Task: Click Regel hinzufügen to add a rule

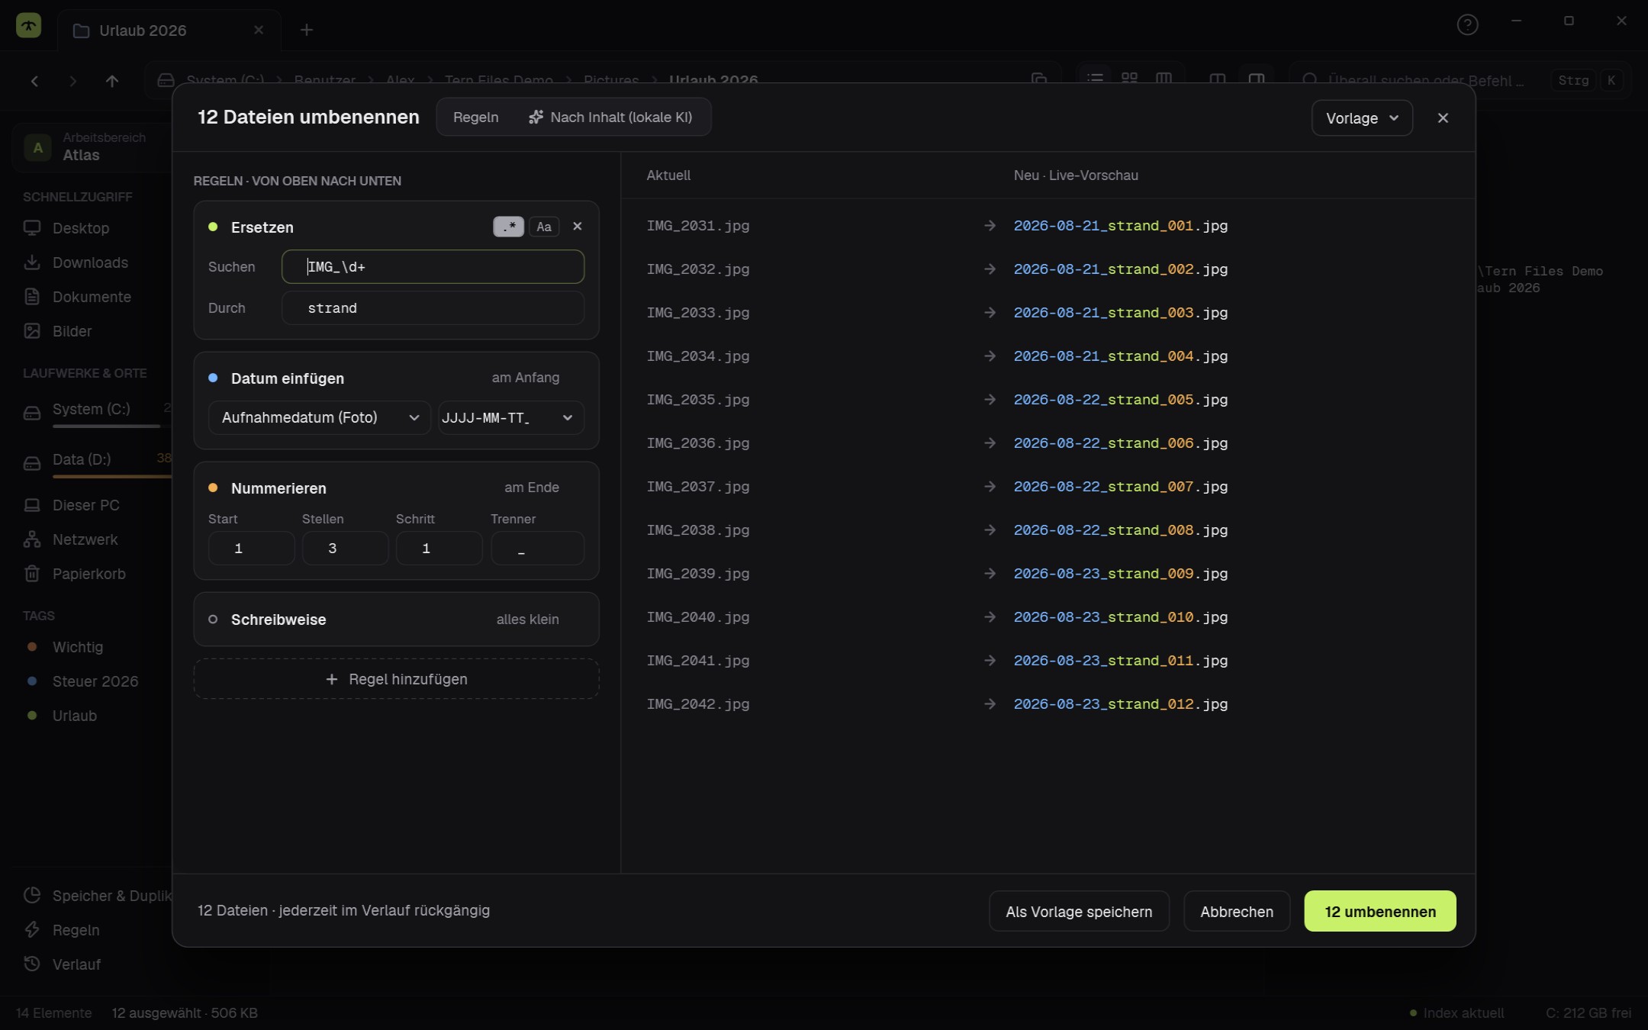Action: (396, 679)
